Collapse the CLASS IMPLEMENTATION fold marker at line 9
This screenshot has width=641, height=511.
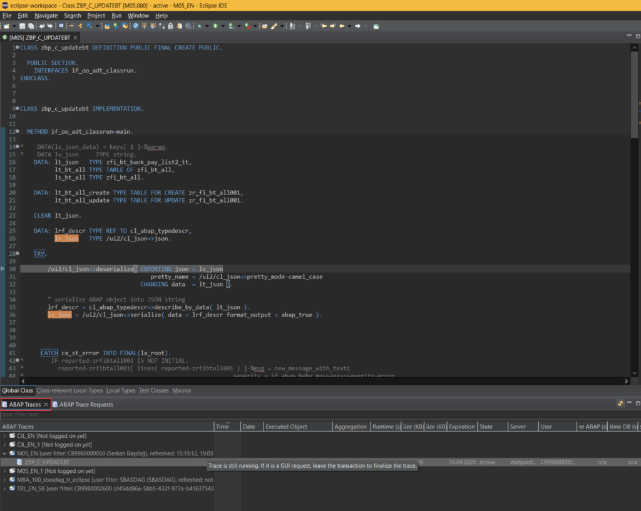17,109
